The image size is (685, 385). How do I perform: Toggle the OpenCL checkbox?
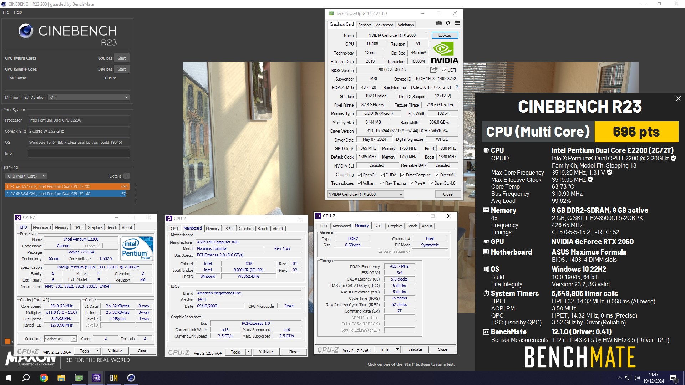pyautogui.click(x=359, y=175)
